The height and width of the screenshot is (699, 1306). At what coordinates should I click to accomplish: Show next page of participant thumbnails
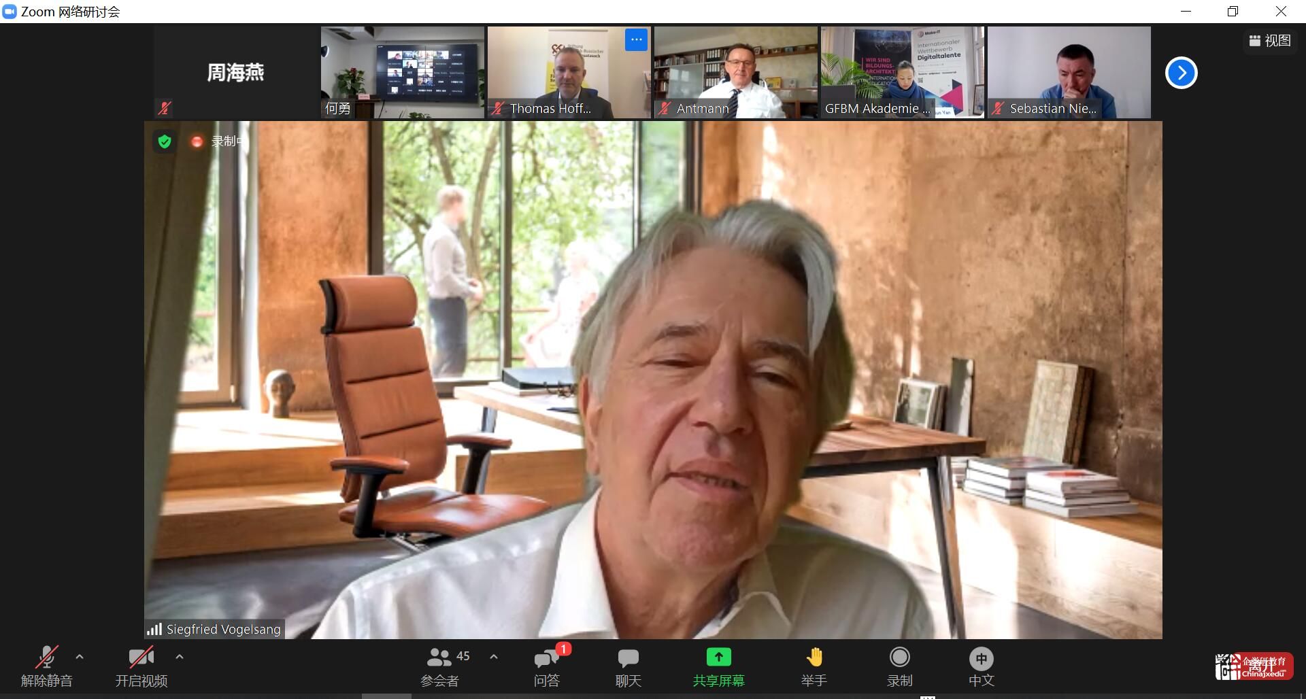tap(1181, 73)
